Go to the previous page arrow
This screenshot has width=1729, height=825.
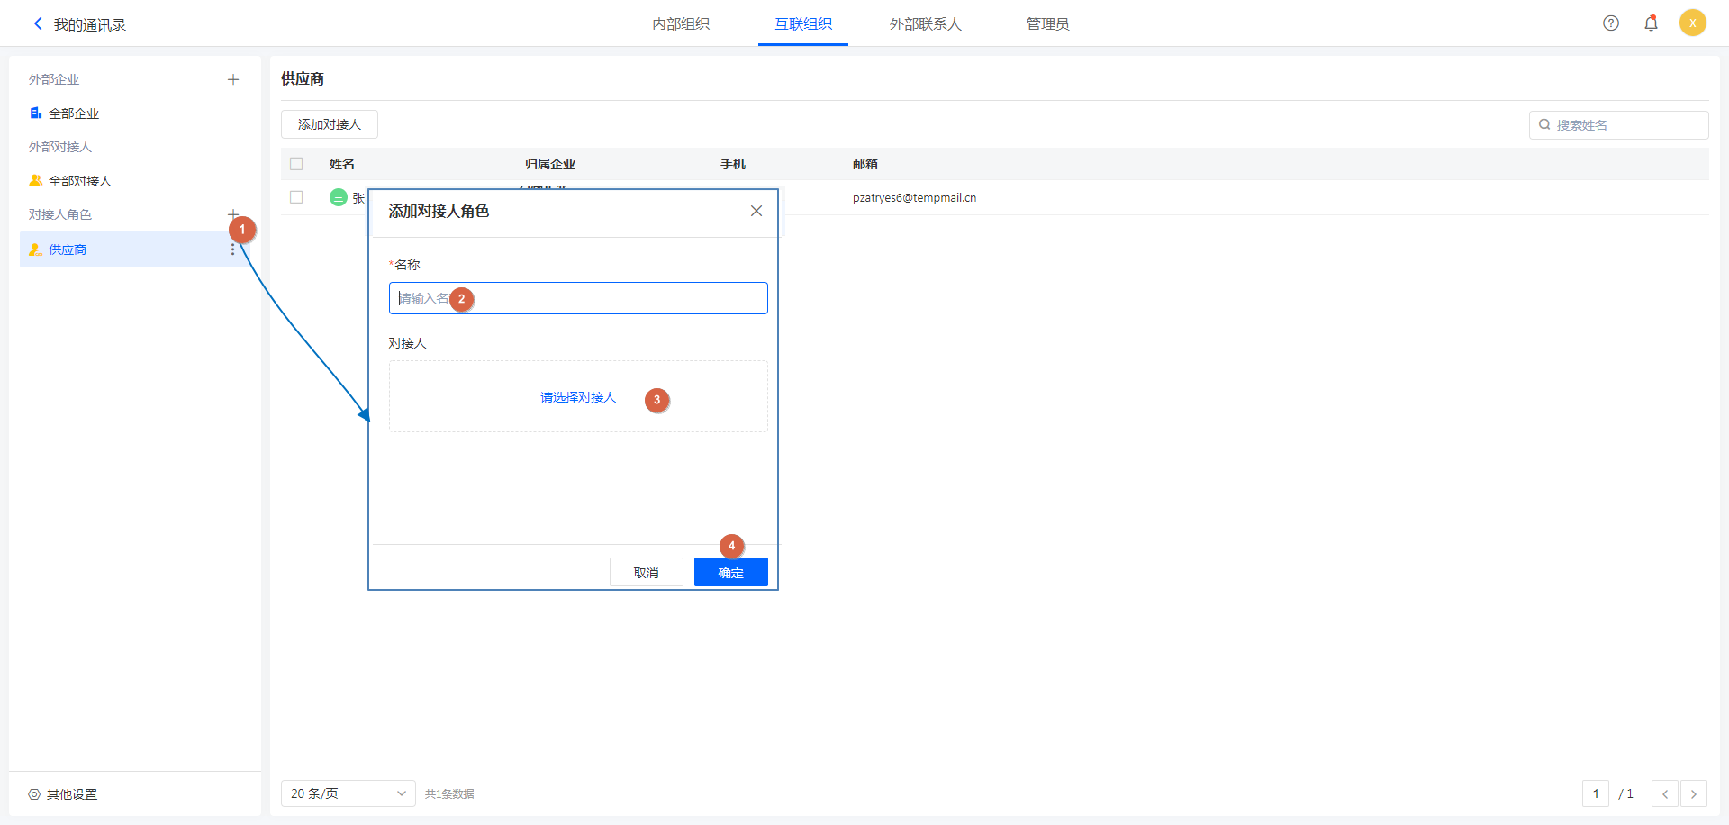click(1664, 793)
